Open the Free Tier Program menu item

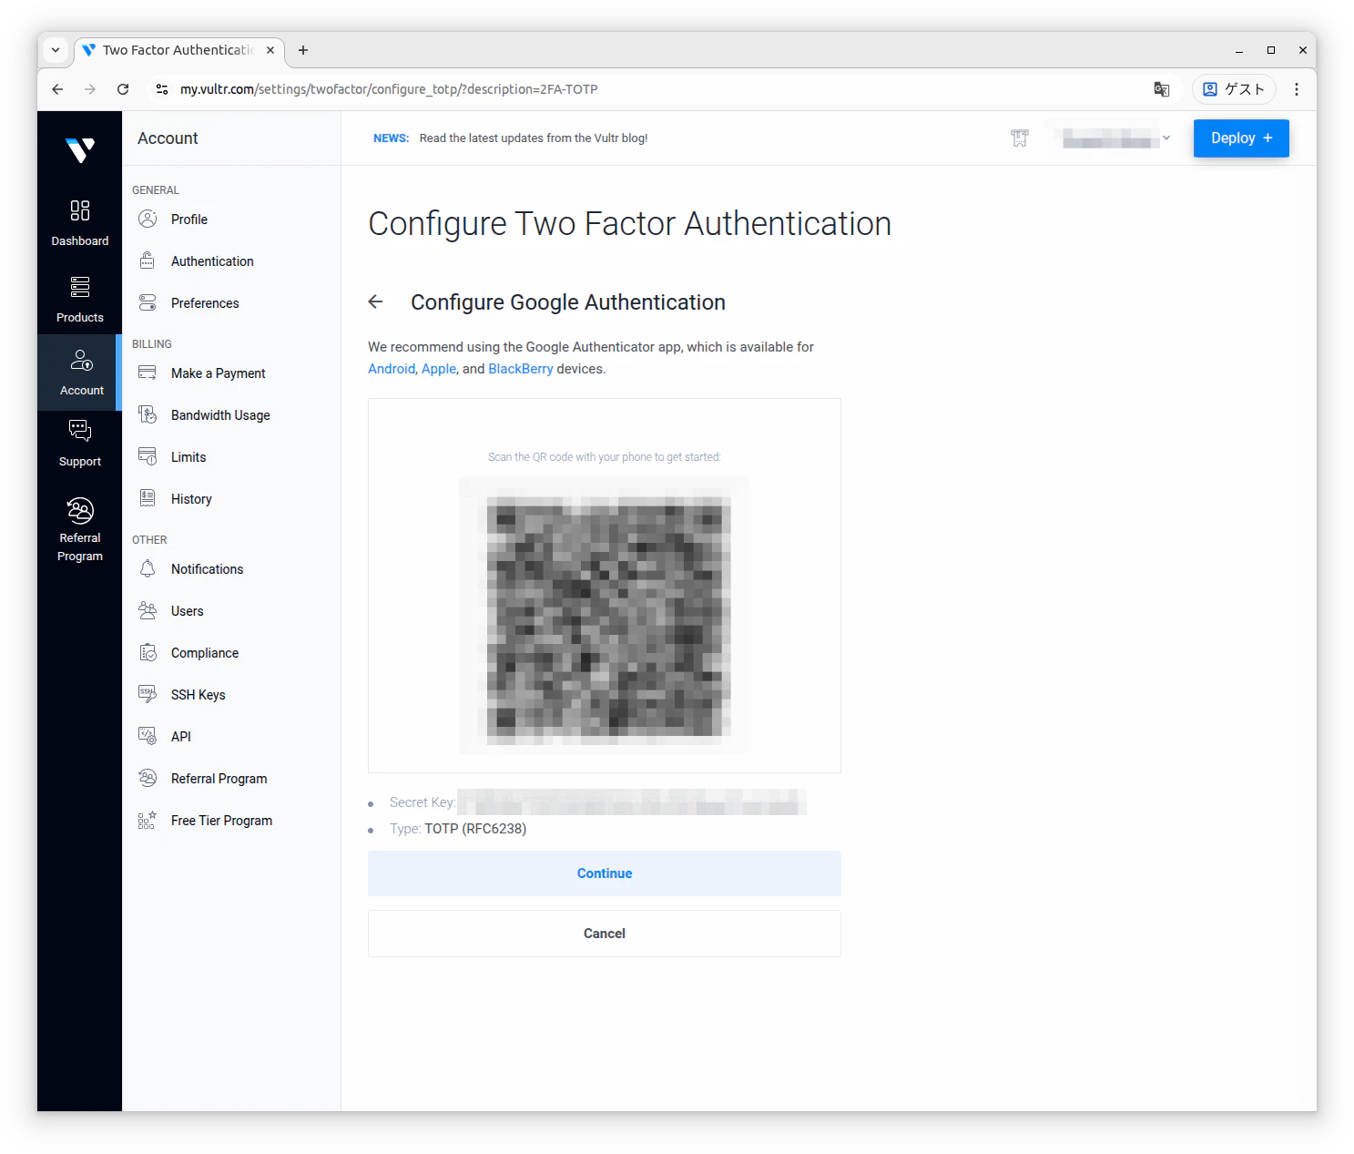[221, 821]
